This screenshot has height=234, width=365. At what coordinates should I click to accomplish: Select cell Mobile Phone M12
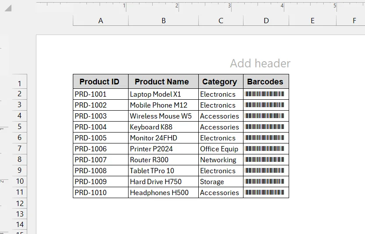pos(163,105)
